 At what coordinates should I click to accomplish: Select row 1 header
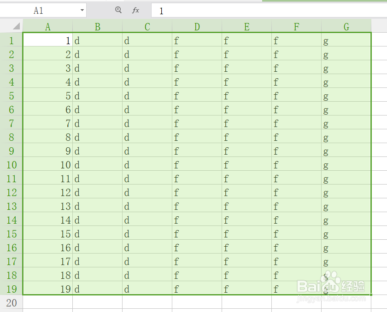point(12,40)
